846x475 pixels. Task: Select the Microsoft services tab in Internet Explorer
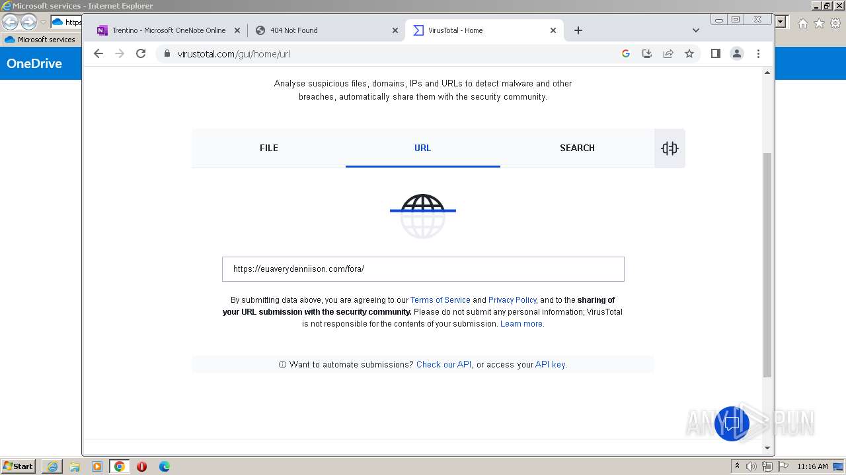pyautogui.click(x=40, y=40)
